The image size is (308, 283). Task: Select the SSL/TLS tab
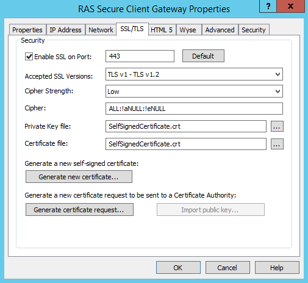tap(132, 29)
